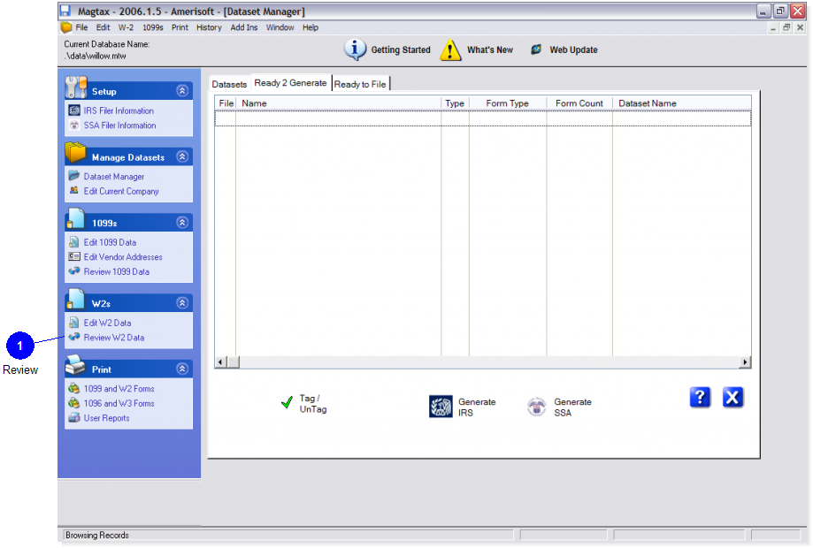
Task: Select the Ready 2 Generate tab
Action: tap(290, 83)
